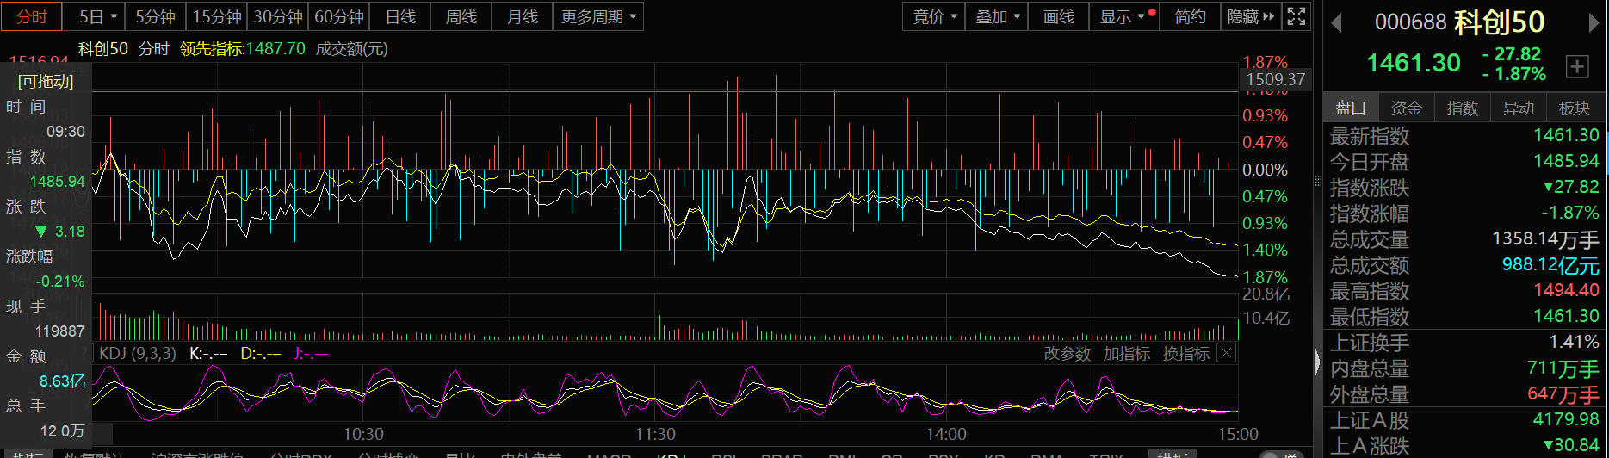The image size is (1609, 458).
Task: Close the KDJ indicator panel
Action: click(x=1227, y=353)
